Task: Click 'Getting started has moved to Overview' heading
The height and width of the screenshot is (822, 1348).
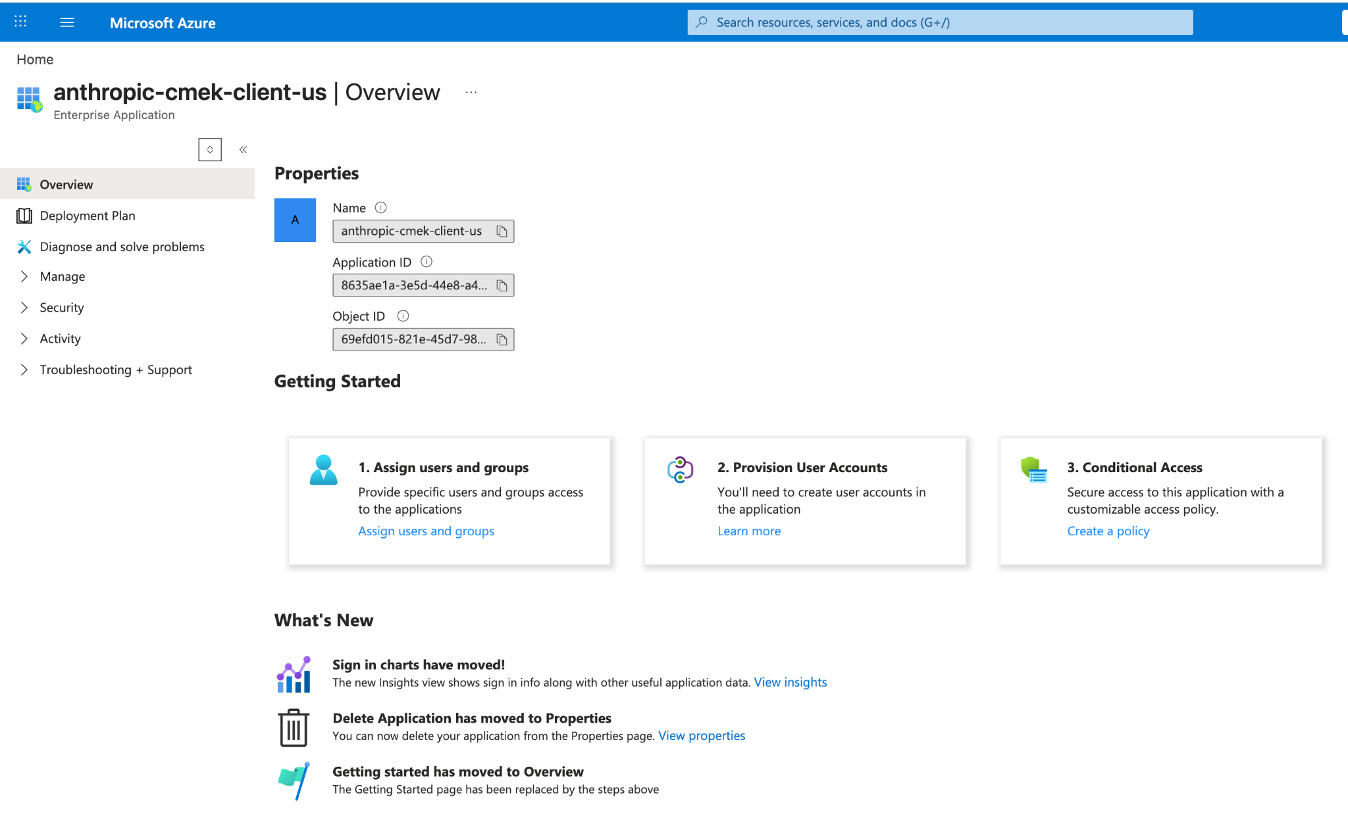Action: (x=458, y=771)
